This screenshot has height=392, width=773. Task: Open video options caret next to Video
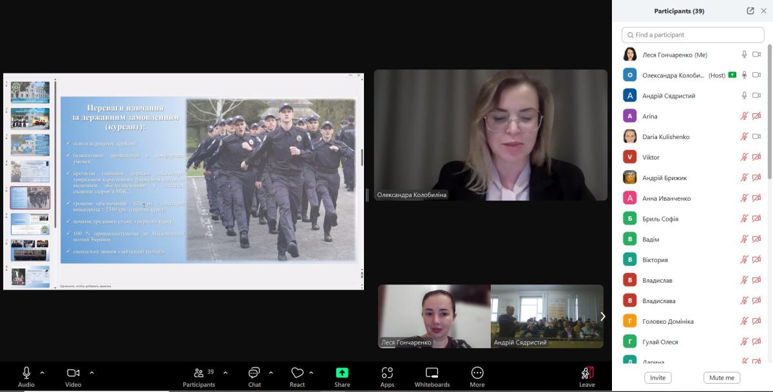(91, 373)
